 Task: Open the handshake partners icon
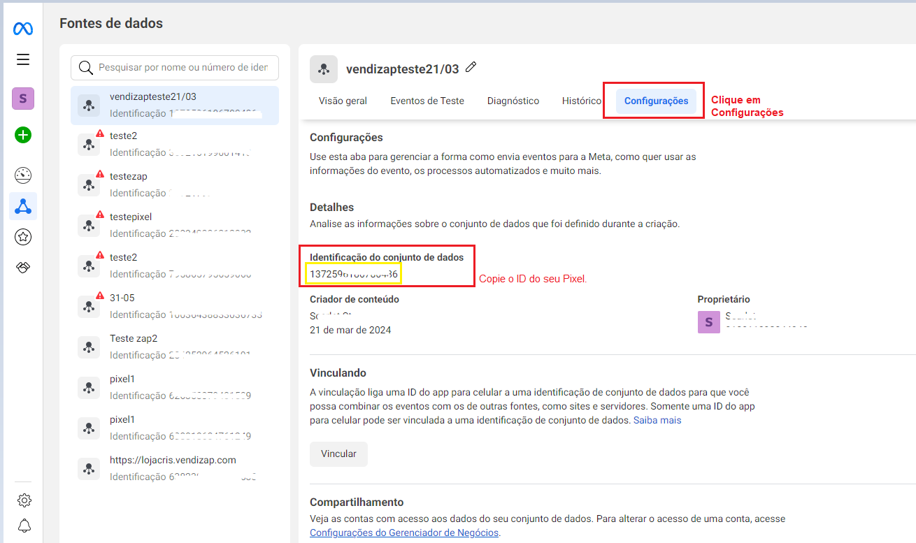[23, 268]
